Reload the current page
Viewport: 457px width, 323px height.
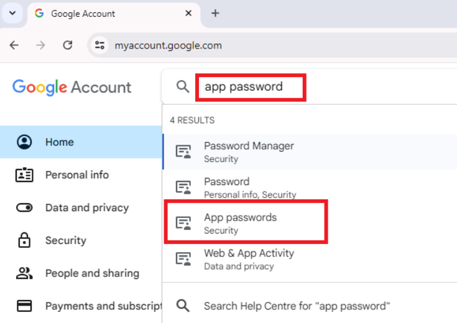(68, 45)
